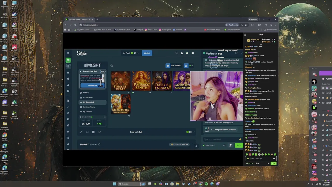Close the Stake chat panel
The image size is (332, 187).
tap(241, 53)
